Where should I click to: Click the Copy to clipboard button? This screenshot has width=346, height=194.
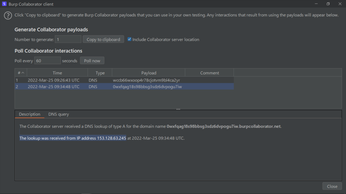tap(103, 39)
